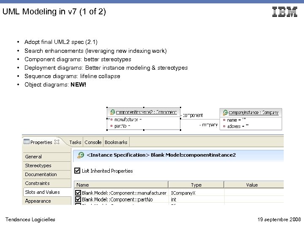Click the Search enhancements bullet
304x228 pixels.
95,51
